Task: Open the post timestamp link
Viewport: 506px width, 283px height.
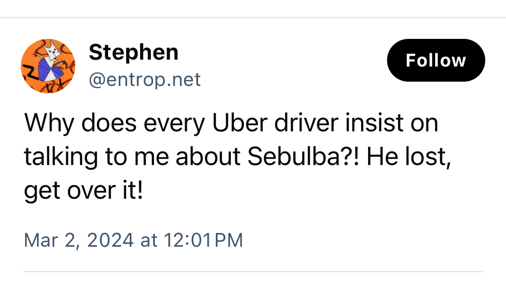Action: [133, 240]
